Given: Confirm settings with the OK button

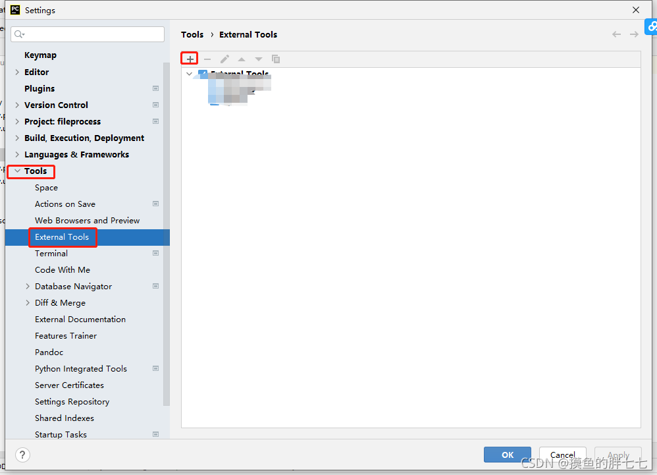Looking at the screenshot, I should [x=508, y=455].
